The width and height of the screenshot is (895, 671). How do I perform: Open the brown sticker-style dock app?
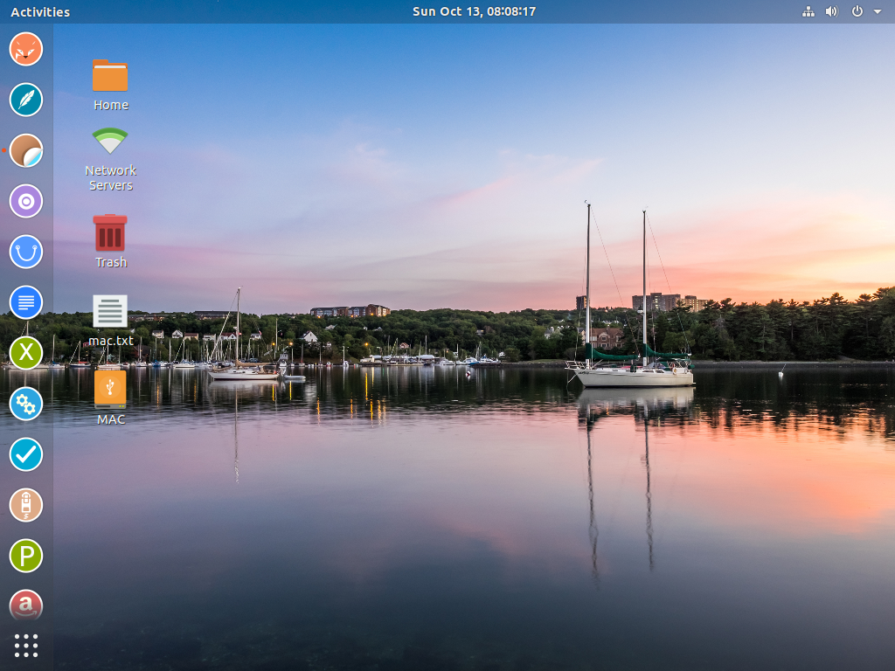(x=25, y=150)
